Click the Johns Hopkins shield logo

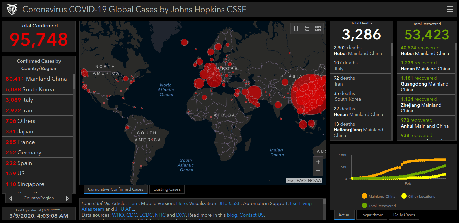coord(12,10)
